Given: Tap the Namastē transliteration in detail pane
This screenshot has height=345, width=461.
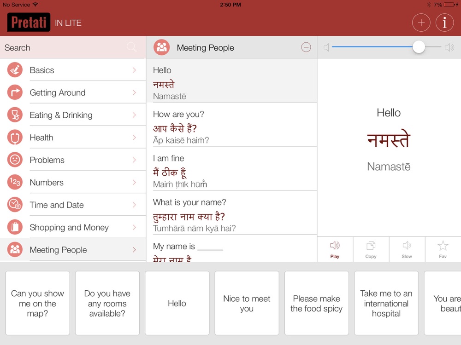Looking at the screenshot, I should pos(389,167).
